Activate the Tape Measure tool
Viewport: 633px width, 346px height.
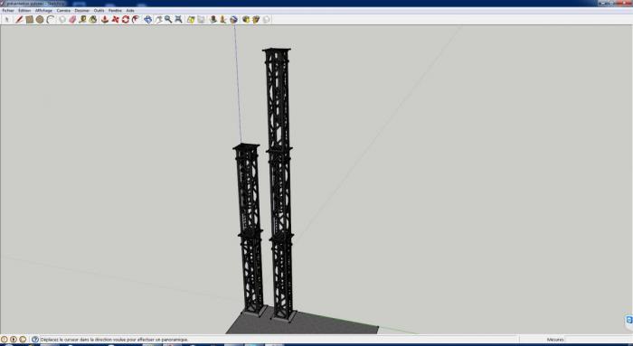tap(82, 19)
